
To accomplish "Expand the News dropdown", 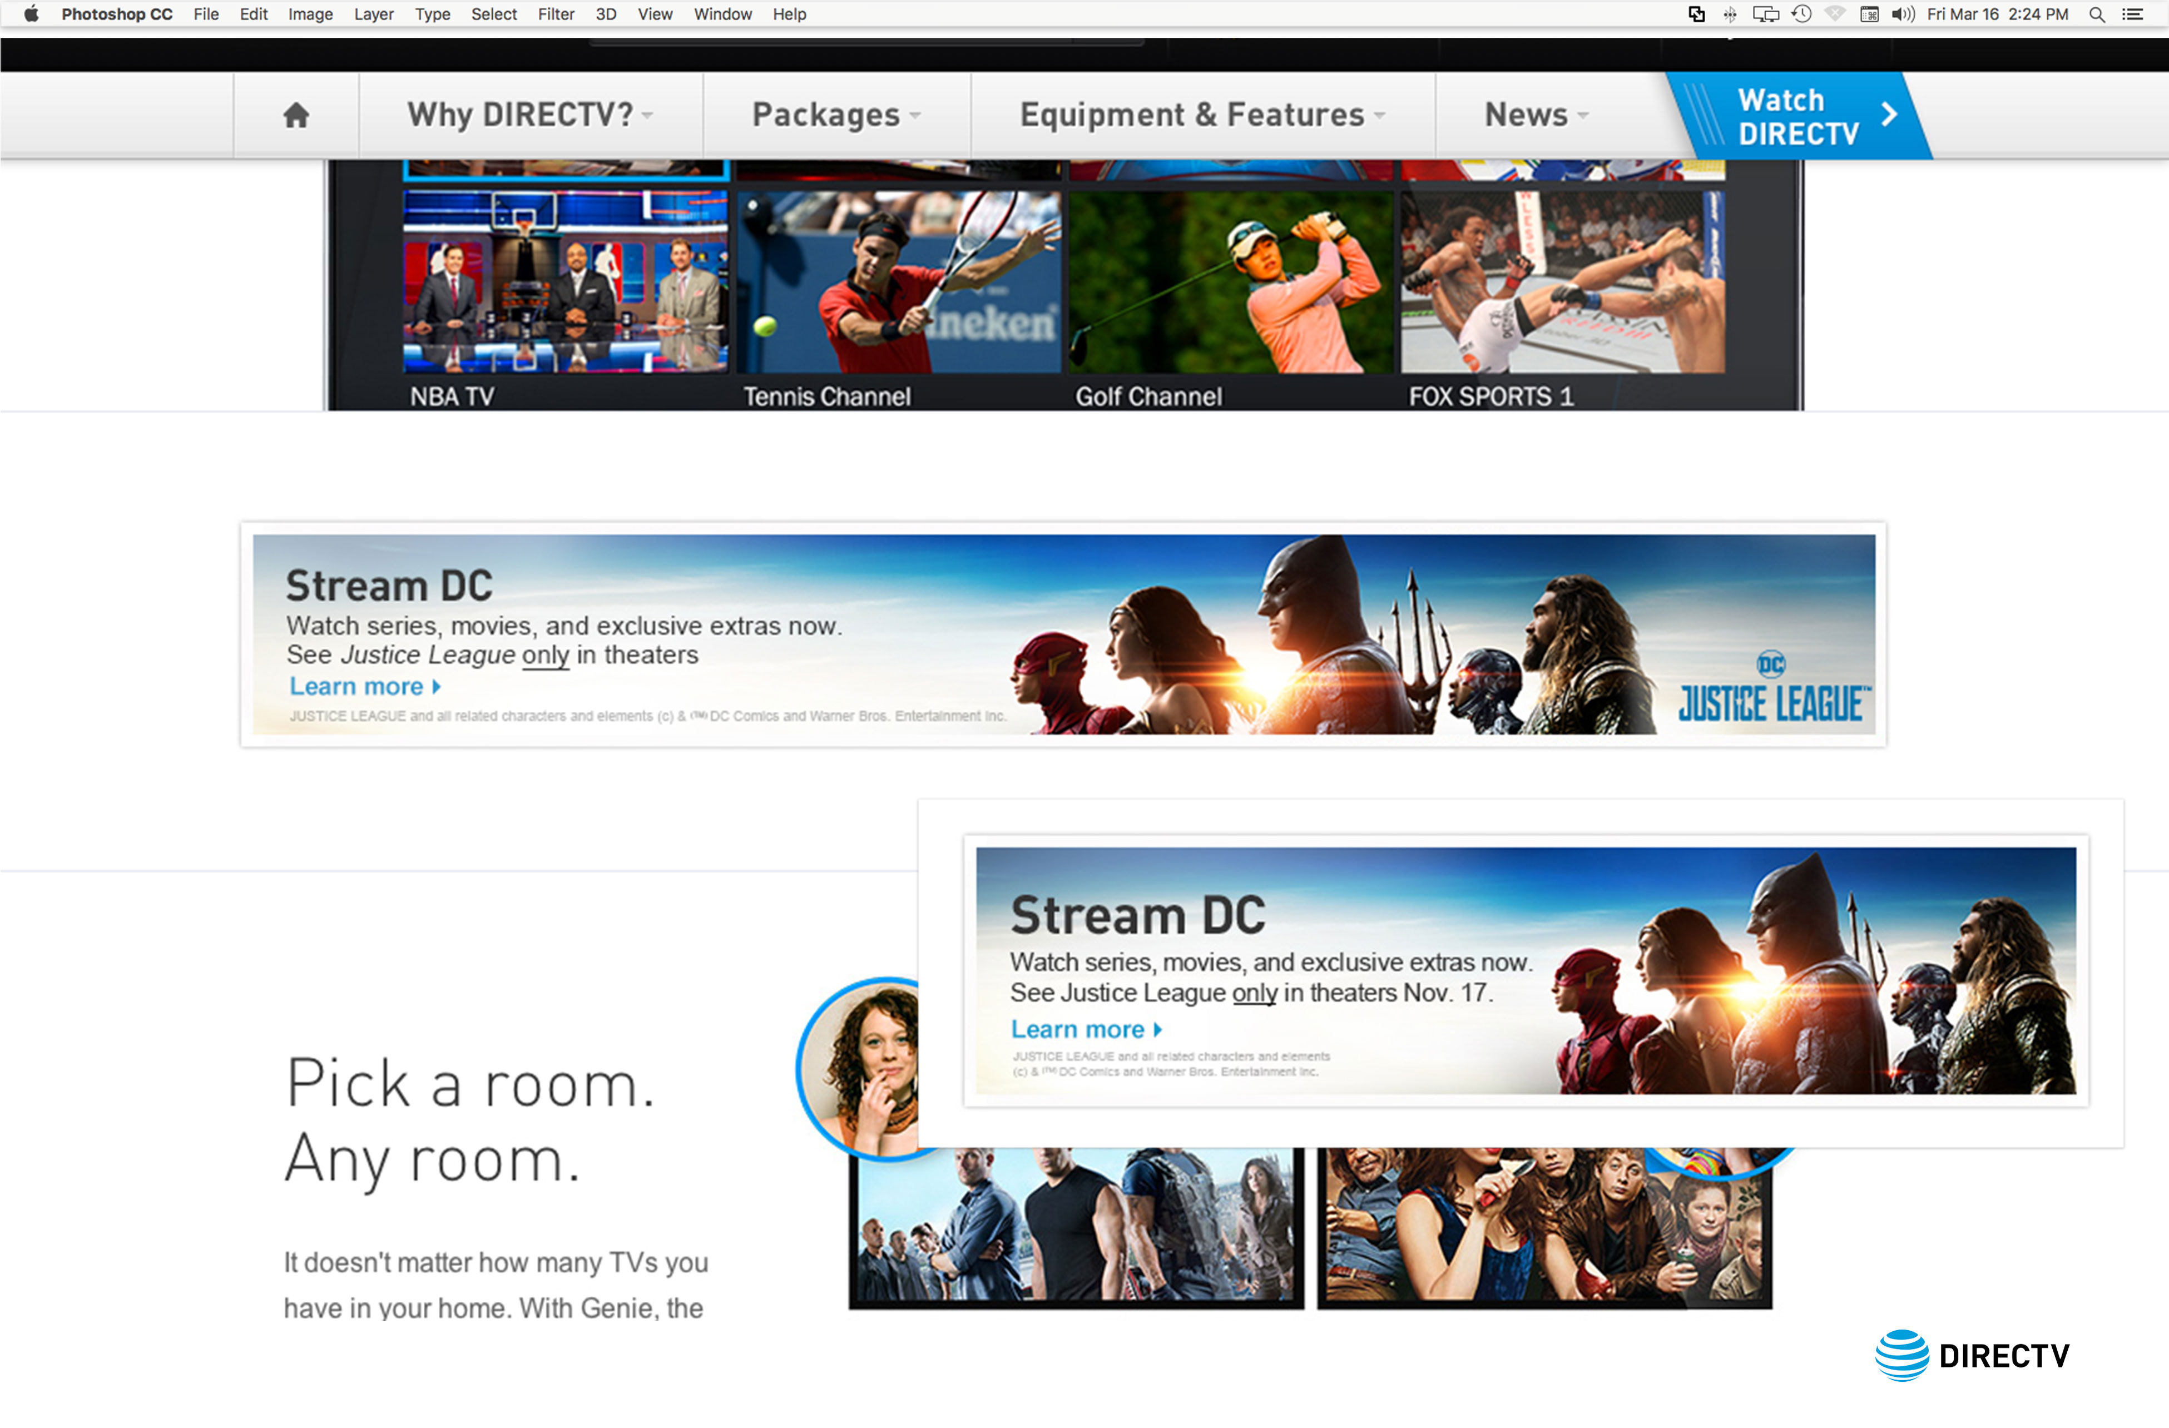I will pyautogui.click(x=1537, y=115).
